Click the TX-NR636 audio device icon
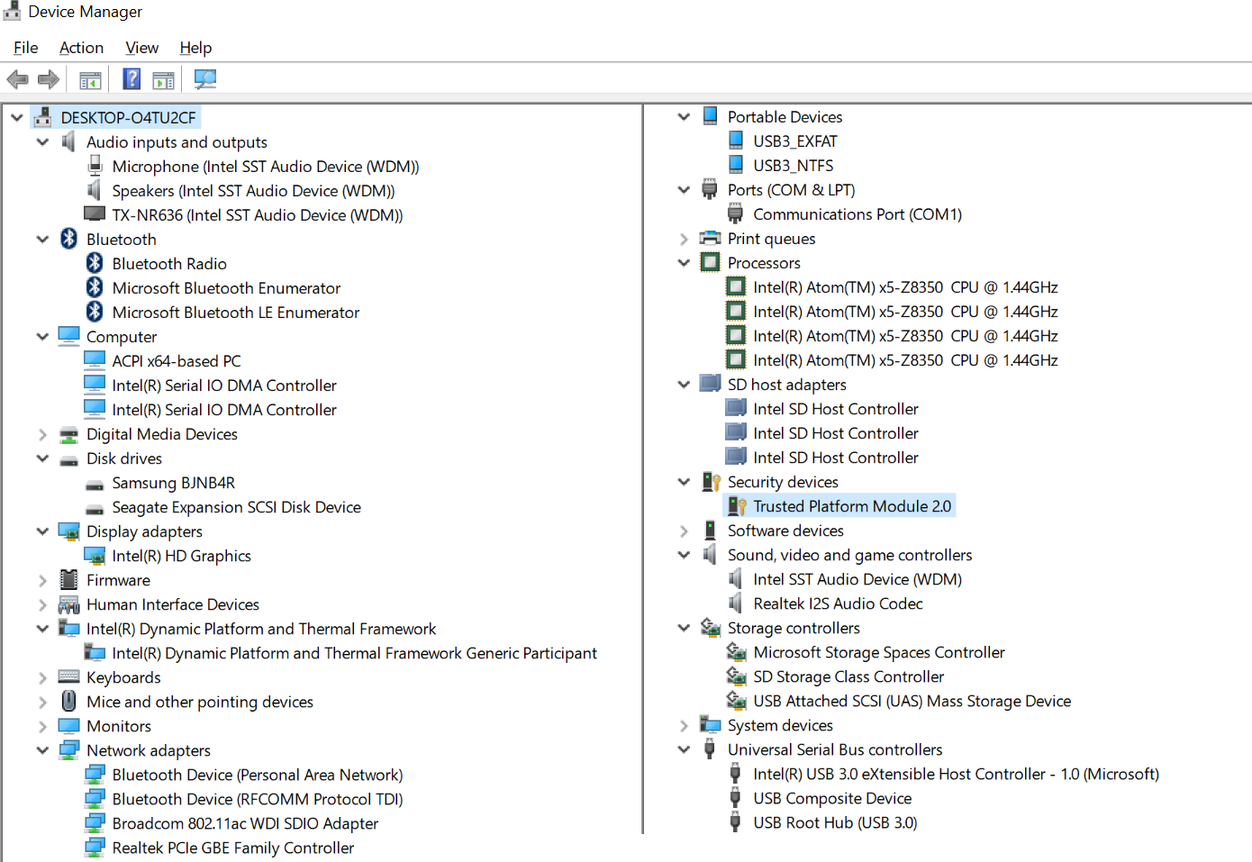1252x862 pixels. [95, 214]
